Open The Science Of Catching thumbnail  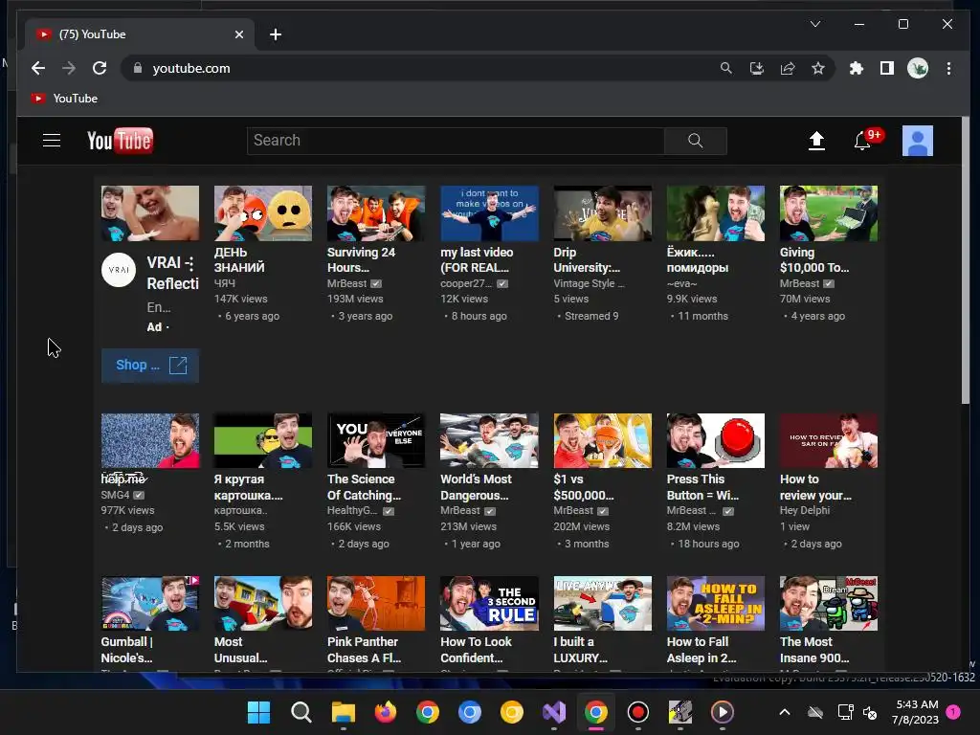[376, 440]
